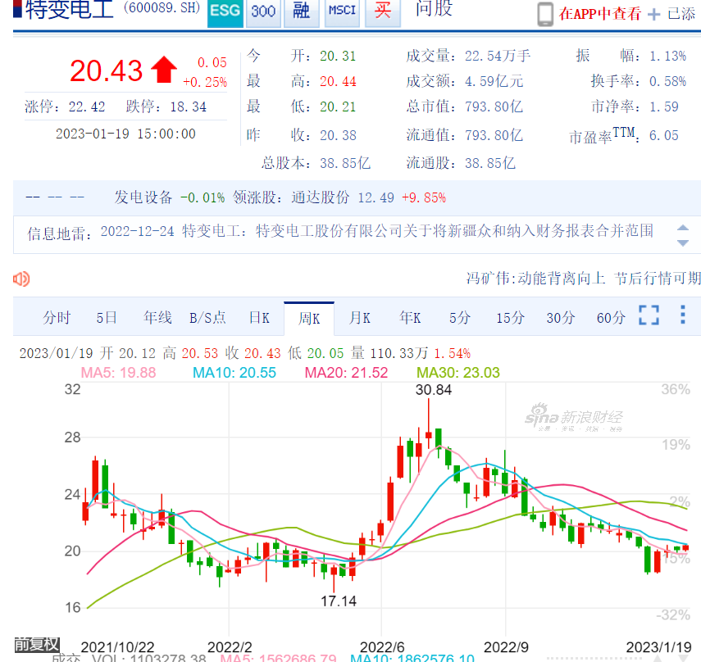Click the 融 margin trading badge
This screenshot has width=701, height=662.
[x=301, y=12]
